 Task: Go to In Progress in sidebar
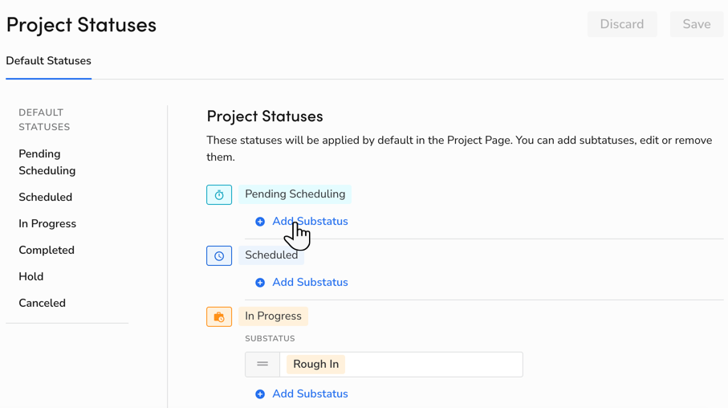click(47, 223)
